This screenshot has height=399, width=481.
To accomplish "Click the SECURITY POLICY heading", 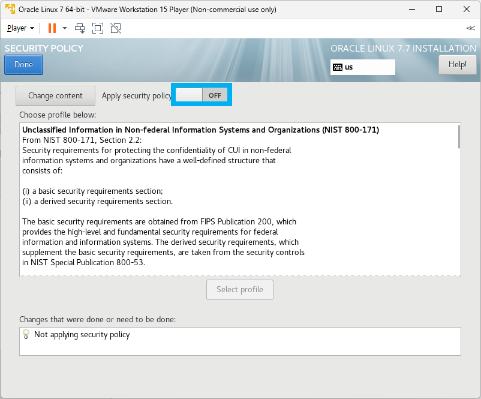I will point(44,49).
